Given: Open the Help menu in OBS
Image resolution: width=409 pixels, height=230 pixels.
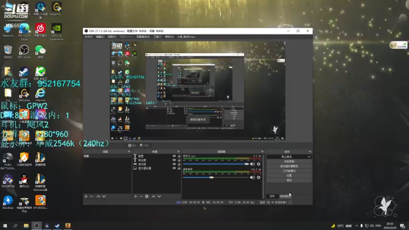Looking at the screenshot, I should click(x=169, y=37).
